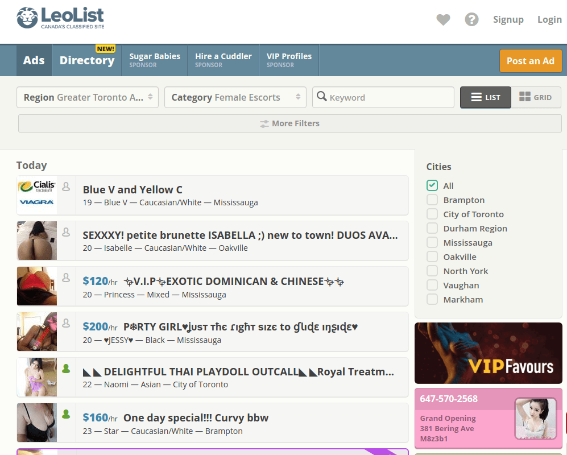Click user icon on Princess row
Viewport: 567px width, 455px height.
pyautogui.click(x=66, y=278)
